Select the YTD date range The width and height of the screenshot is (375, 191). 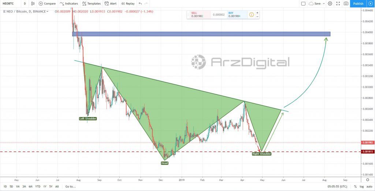(37, 186)
